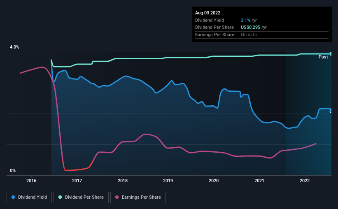Viewport: 338px width, 209px height.
Task: Click the 2019 x-axis label
Action: pyautogui.click(x=168, y=181)
